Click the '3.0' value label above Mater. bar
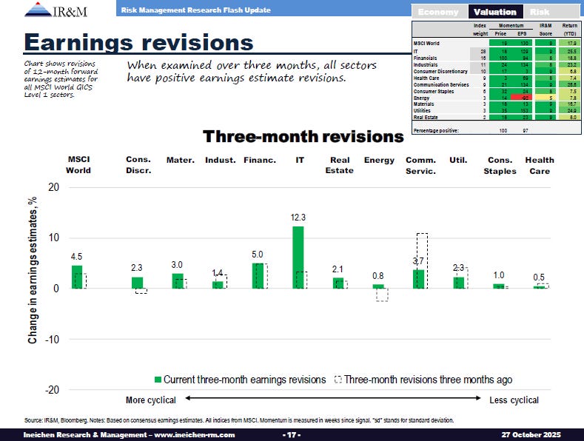 tap(177, 265)
